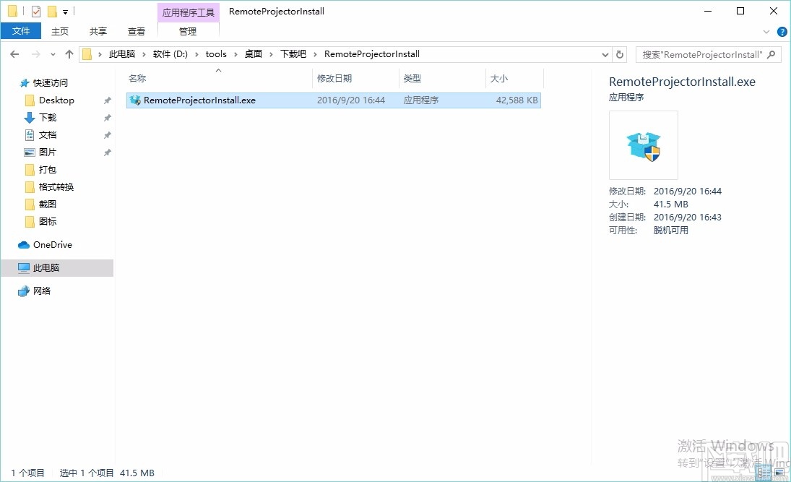This screenshot has width=791, height=482.
Task: Navigate to the tools folder in the breadcrumb
Action: (x=216, y=53)
